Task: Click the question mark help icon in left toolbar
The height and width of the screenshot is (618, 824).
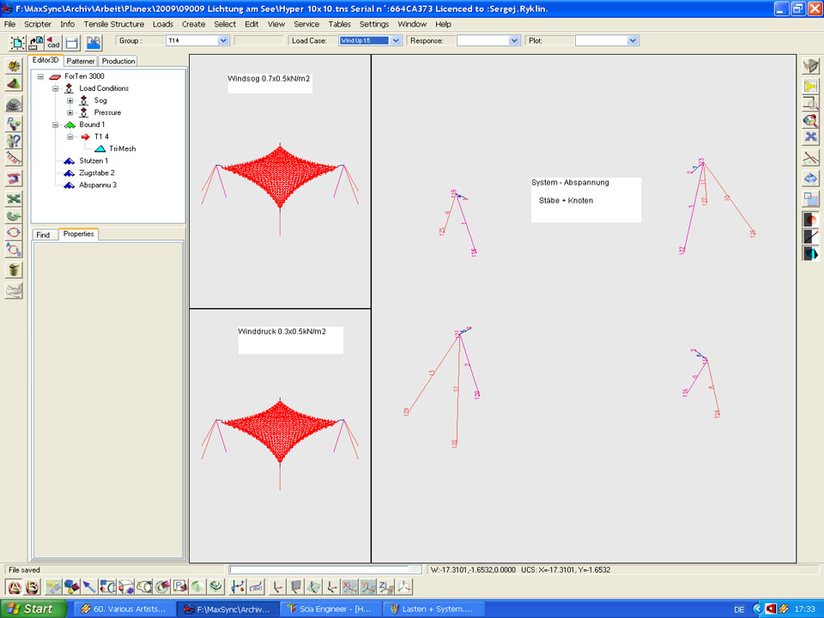Action: pyautogui.click(x=14, y=141)
